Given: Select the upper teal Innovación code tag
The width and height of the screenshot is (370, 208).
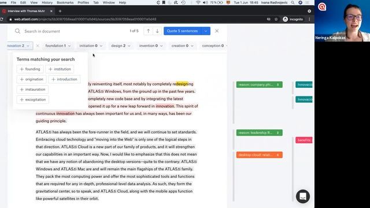Looking at the screenshot, I should coord(304,85).
